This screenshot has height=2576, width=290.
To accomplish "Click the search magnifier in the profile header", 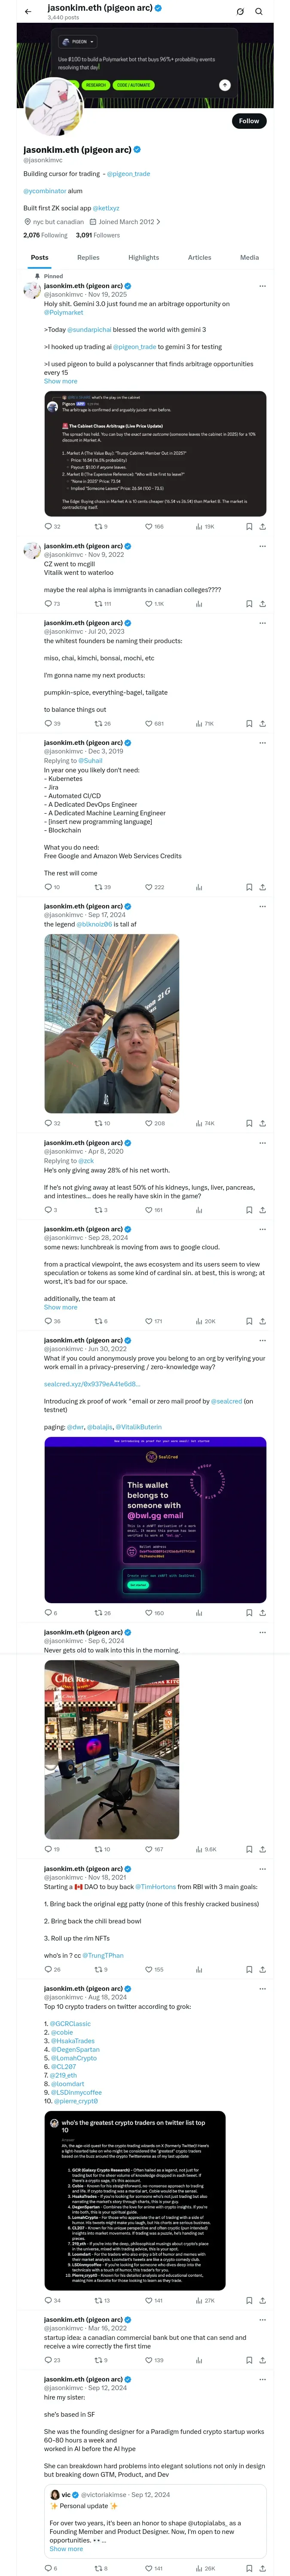I will pyautogui.click(x=259, y=11).
